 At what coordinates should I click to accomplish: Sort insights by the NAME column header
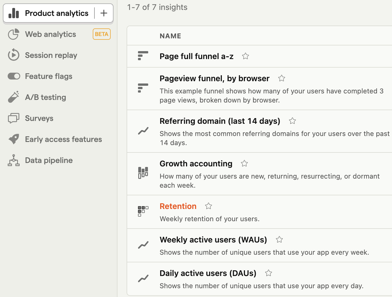(x=170, y=36)
